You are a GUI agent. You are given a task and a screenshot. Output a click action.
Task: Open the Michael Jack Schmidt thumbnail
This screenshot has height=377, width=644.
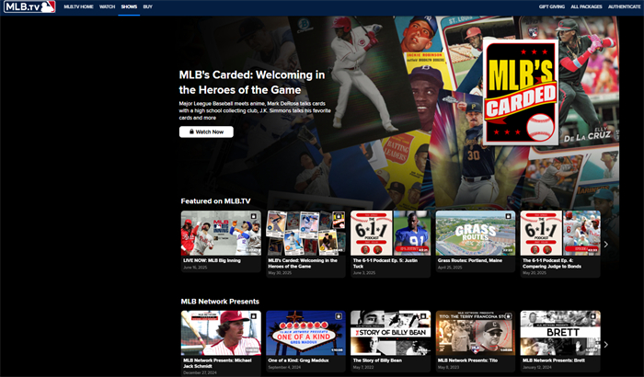(x=221, y=333)
